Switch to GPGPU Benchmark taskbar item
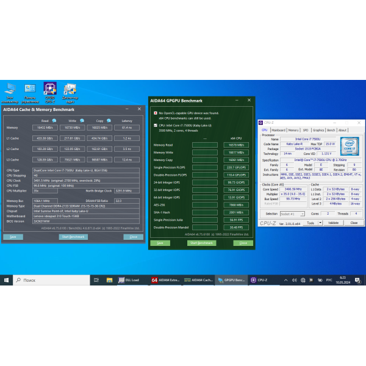The height and width of the screenshot is (366, 366). [x=231, y=280]
